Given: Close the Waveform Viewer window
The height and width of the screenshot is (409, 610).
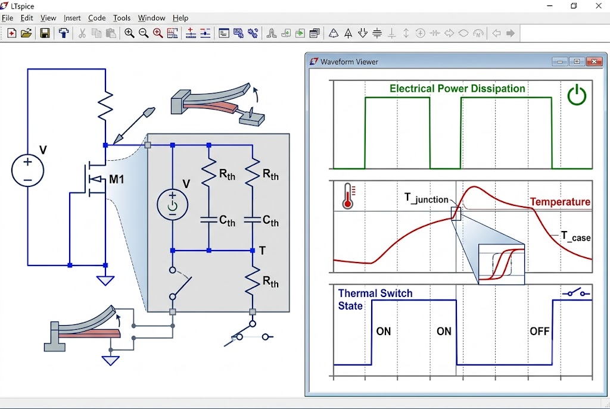Looking at the screenshot, I should tap(595, 61).
